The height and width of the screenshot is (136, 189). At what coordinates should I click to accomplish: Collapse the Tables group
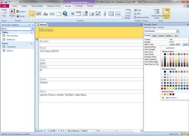[x=32, y=32]
